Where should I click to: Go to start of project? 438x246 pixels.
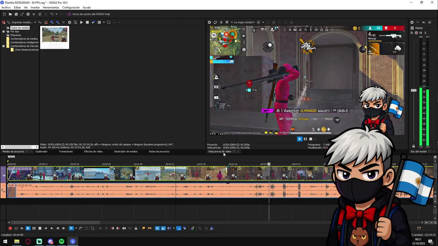click(46, 228)
